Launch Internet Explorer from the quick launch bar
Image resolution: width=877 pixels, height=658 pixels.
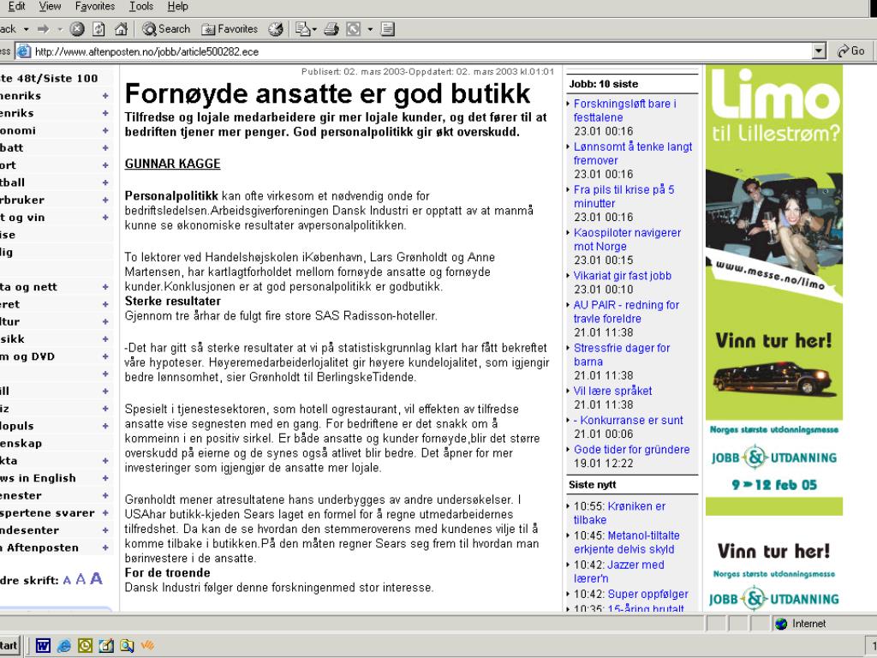pyautogui.click(x=64, y=646)
